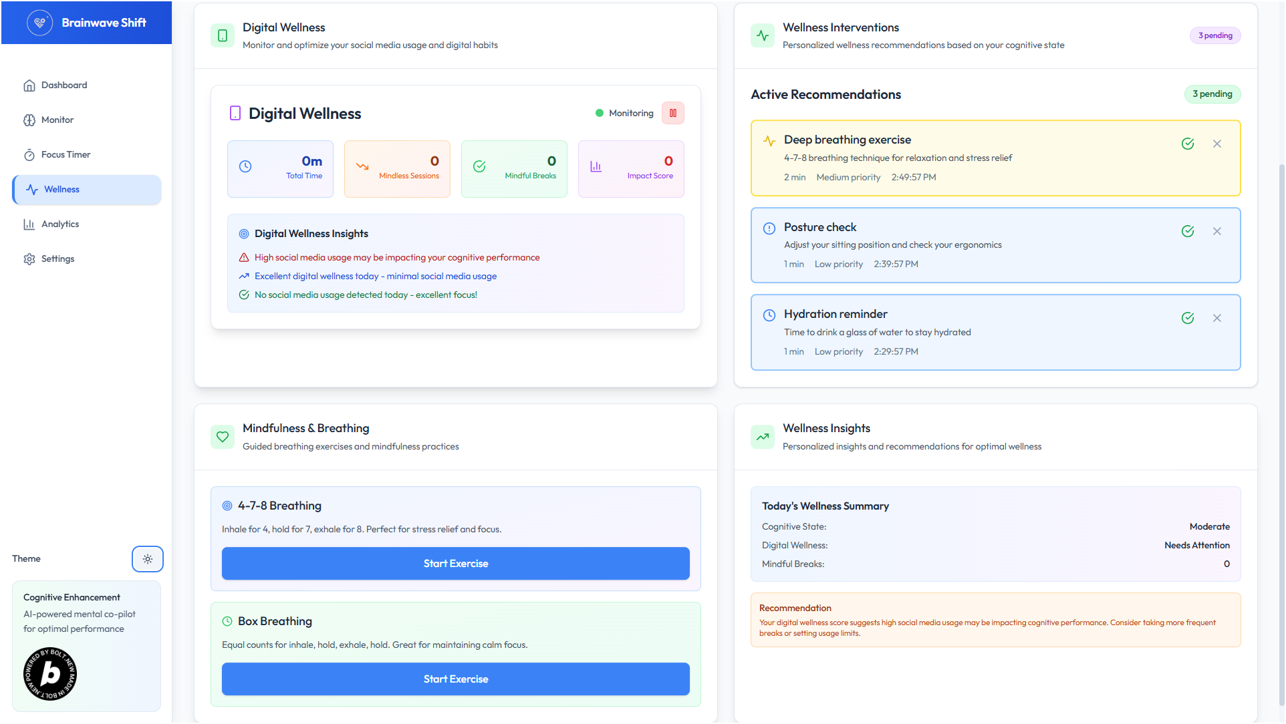Click the 3 pending badge in header

coord(1214,35)
